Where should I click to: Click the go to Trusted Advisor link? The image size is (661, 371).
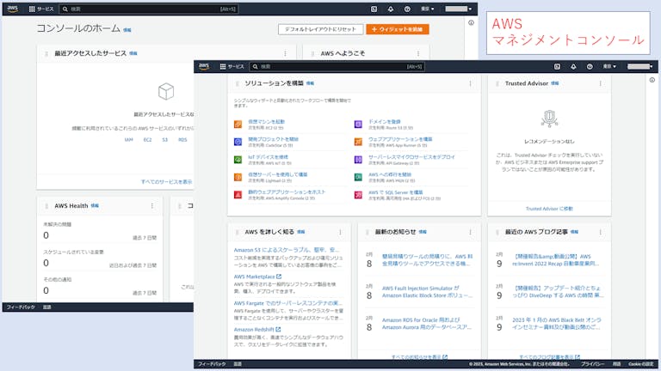click(549, 209)
